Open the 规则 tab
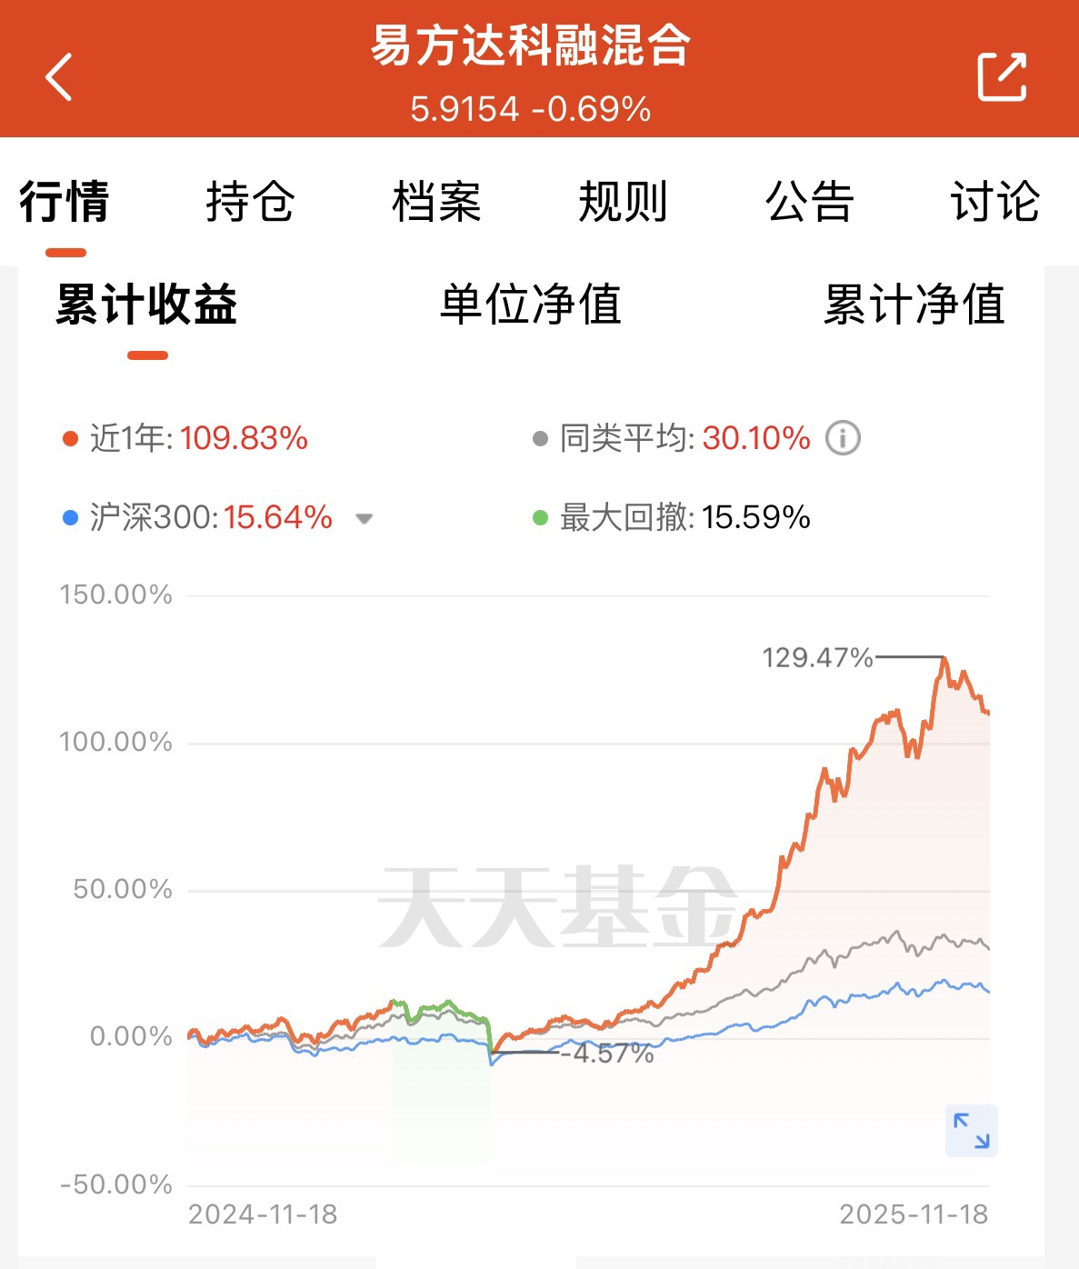The image size is (1079, 1269). [x=623, y=201]
